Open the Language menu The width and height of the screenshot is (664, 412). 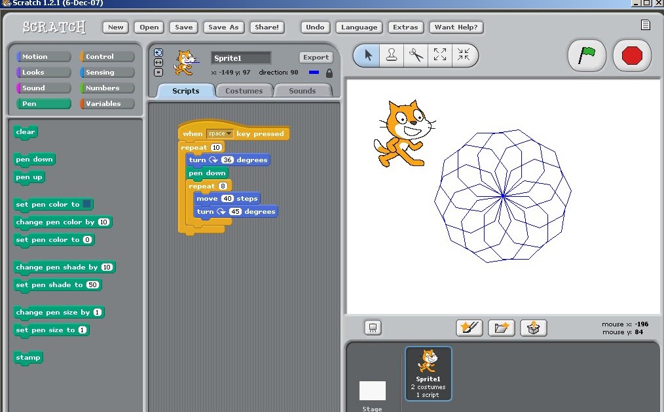point(358,27)
